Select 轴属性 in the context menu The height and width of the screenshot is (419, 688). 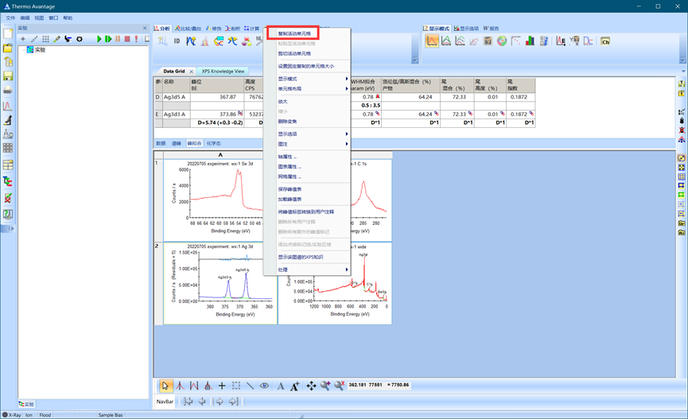(288, 157)
